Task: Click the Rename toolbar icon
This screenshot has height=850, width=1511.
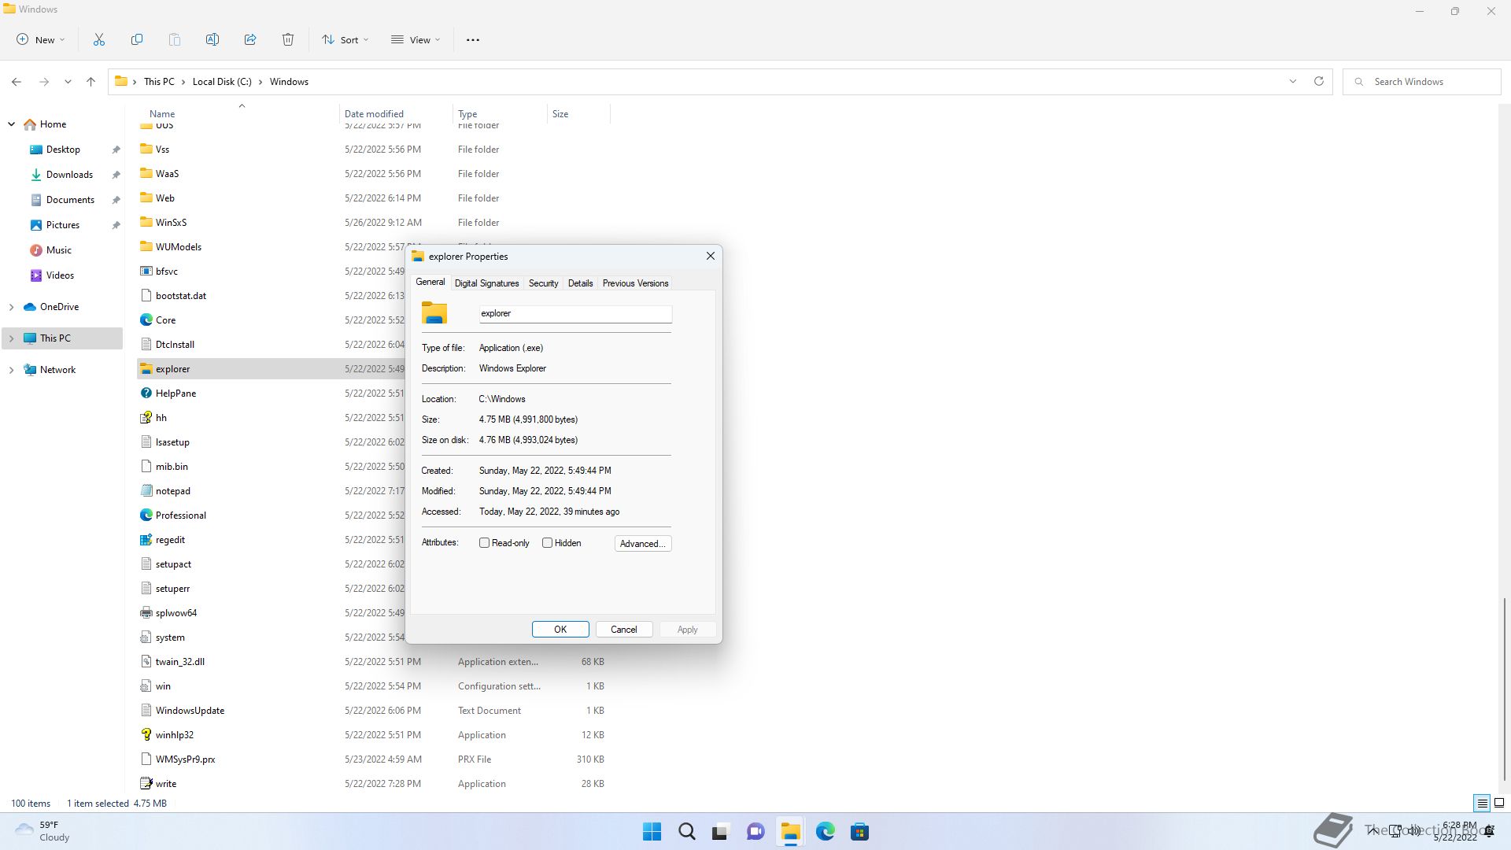Action: (x=212, y=39)
